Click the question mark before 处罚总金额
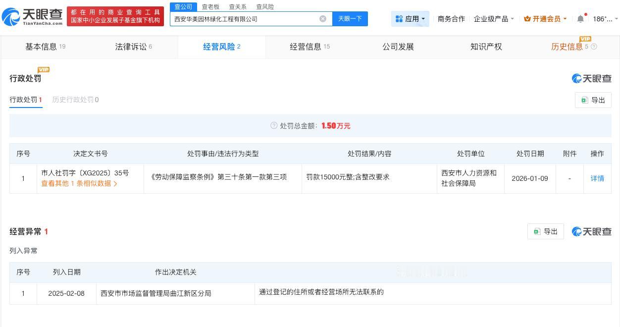Viewport: 620px width, 327px height. point(274,126)
